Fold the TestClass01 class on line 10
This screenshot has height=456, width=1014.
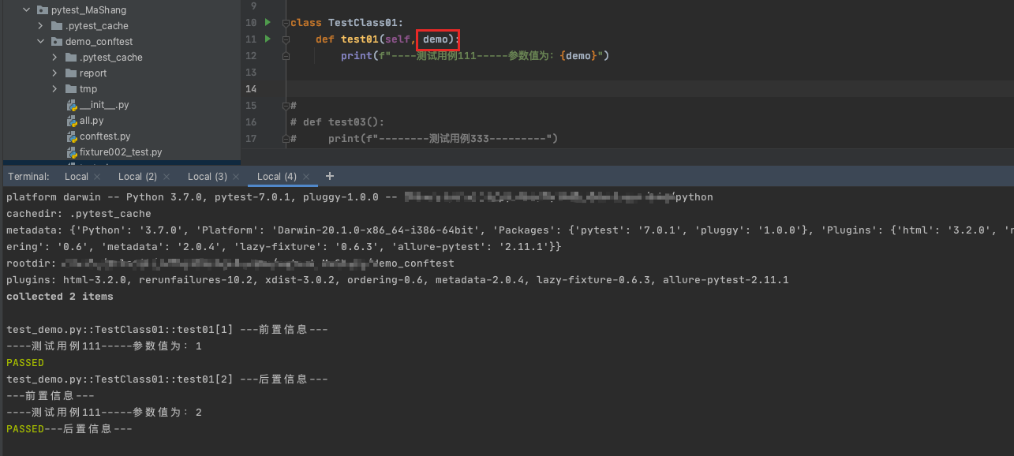click(286, 23)
